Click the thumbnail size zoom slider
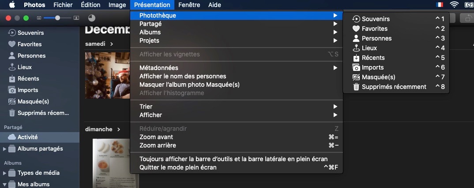 pyautogui.click(x=58, y=18)
